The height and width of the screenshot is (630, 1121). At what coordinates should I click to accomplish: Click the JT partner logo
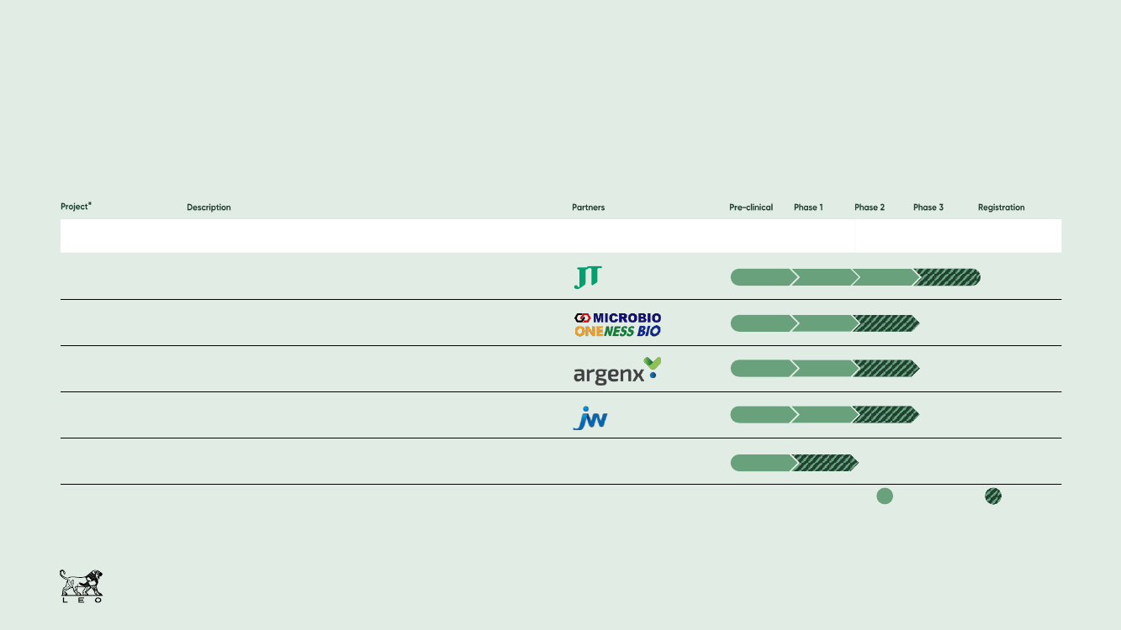(588, 277)
